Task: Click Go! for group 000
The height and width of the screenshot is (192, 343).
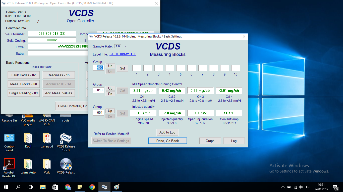Action: pos(122,68)
